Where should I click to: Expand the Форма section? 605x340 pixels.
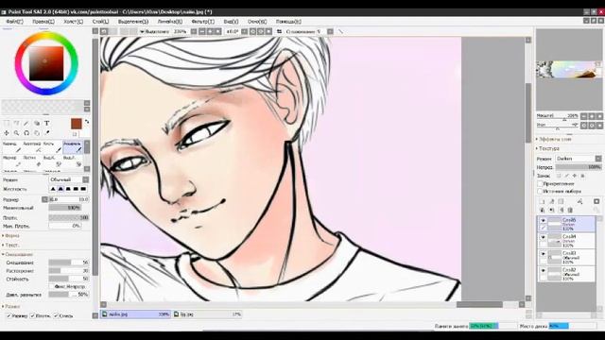[x=10, y=235]
